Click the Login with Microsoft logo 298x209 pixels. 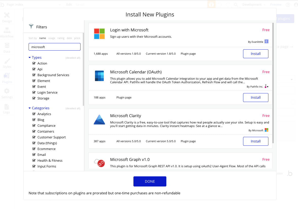click(x=99, y=34)
